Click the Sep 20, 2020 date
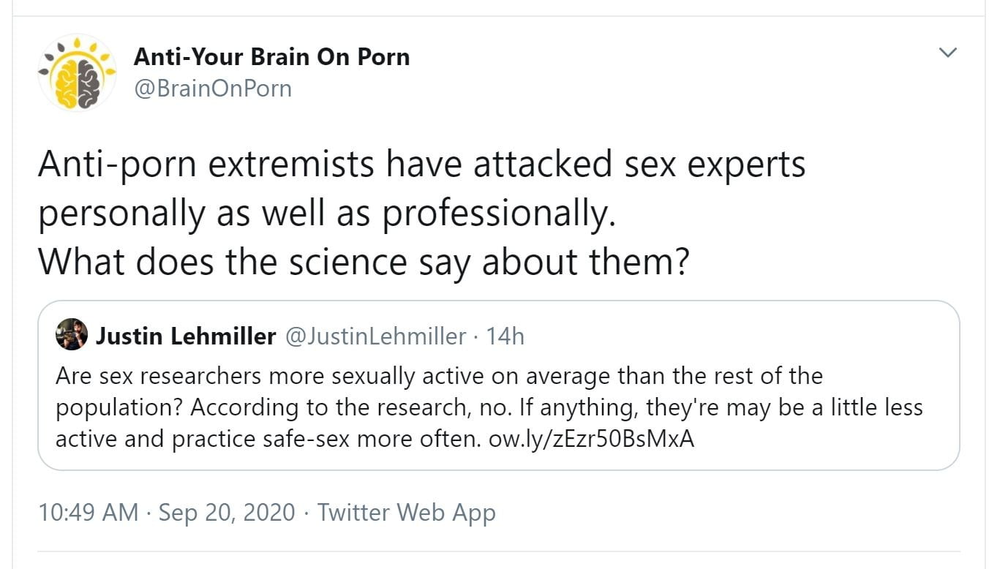The width and height of the screenshot is (1000, 569). 227,512
